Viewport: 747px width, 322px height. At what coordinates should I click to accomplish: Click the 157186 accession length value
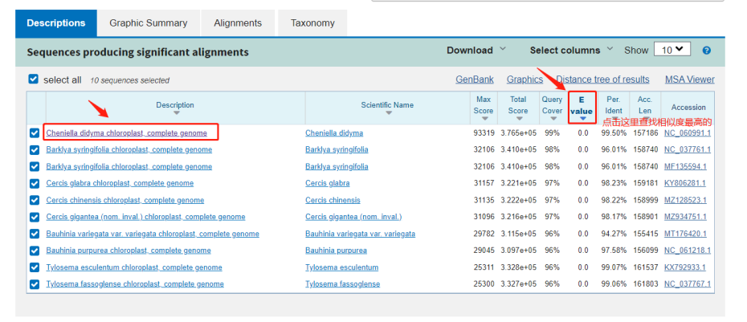point(647,133)
